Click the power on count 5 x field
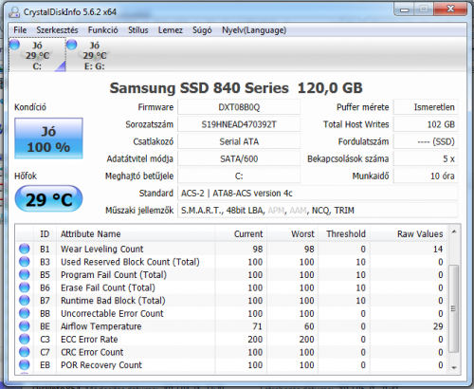 coord(426,158)
